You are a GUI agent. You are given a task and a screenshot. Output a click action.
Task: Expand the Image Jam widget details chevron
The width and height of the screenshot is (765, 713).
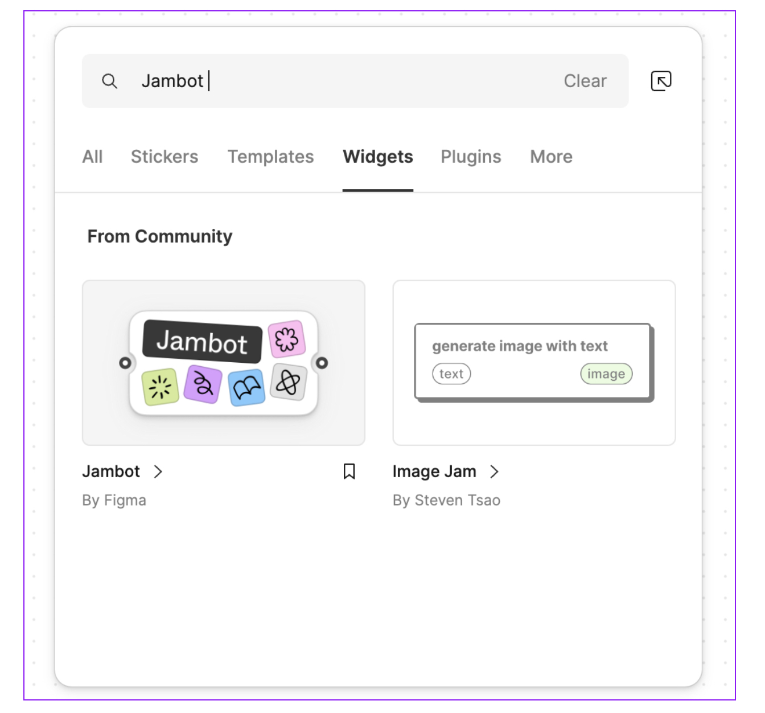495,472
